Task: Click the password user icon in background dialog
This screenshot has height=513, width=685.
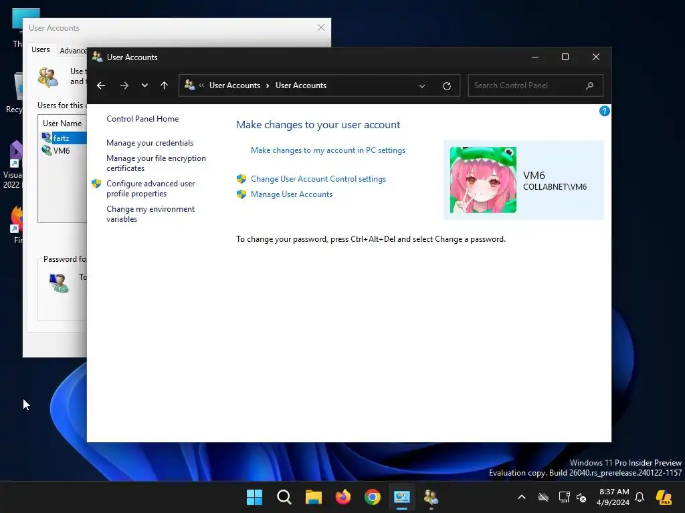Action: coord(59,283)
